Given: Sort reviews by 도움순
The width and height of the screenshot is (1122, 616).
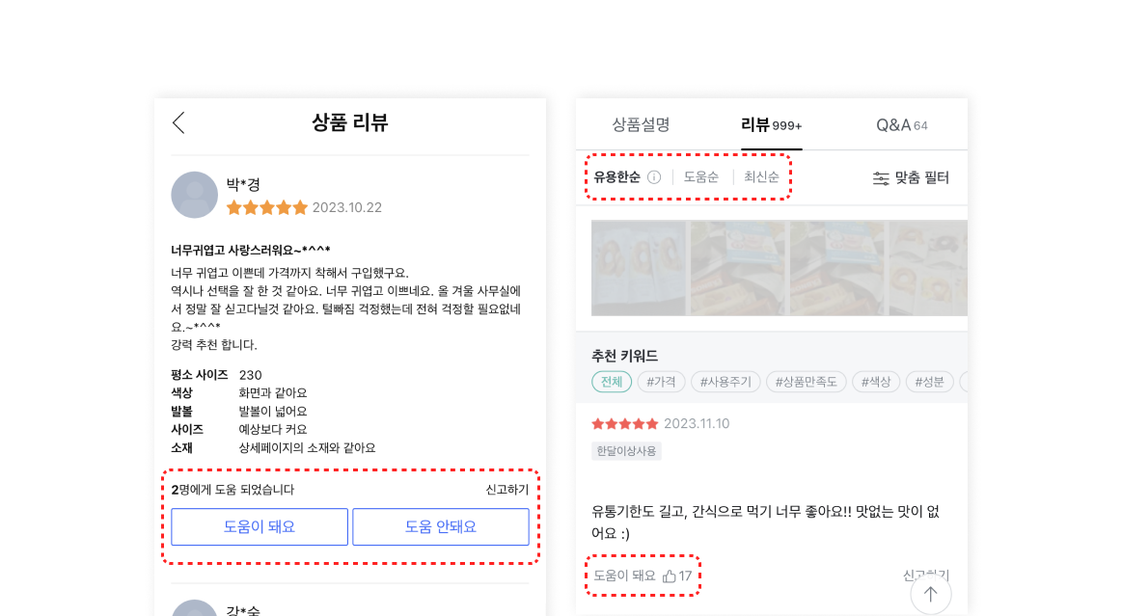Looking at the screenshot, I should tap(701, 177).
